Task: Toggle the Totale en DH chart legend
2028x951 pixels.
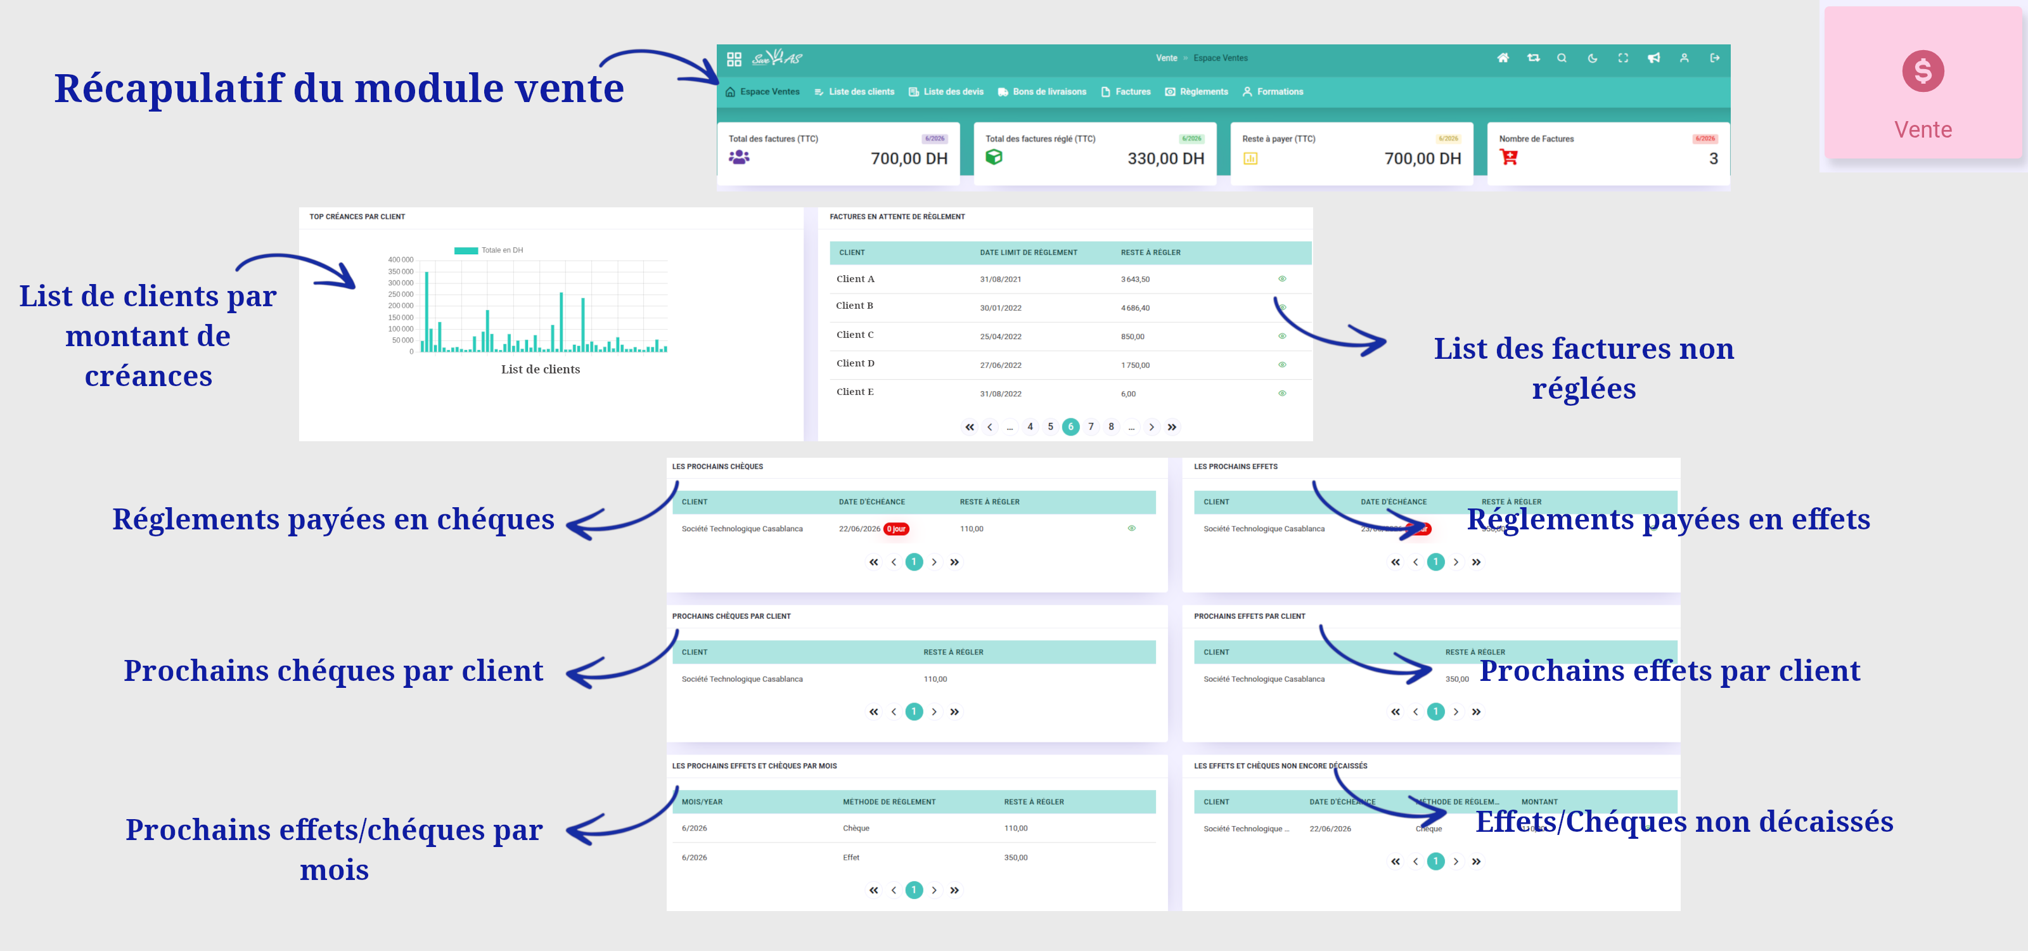Action: pos(488,250)
